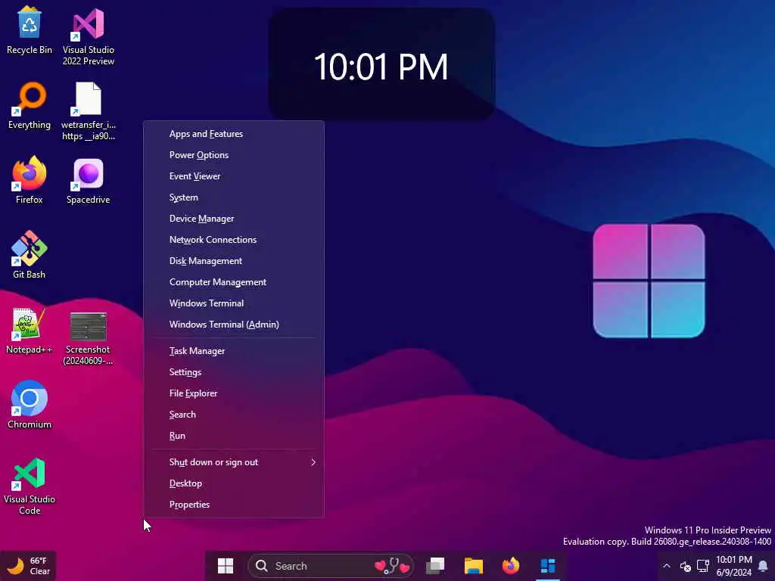
Task: Select System in the context menu
Action: click(x=234, y=197)
